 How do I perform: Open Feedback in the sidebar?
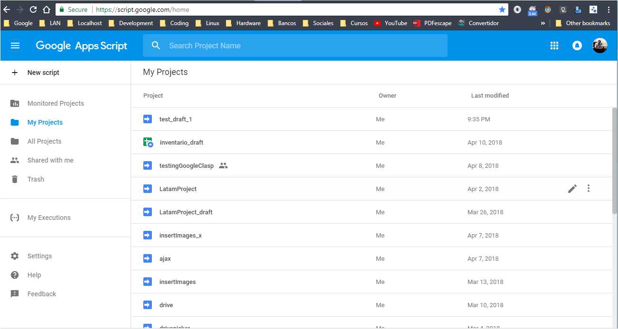click(42, 294)
